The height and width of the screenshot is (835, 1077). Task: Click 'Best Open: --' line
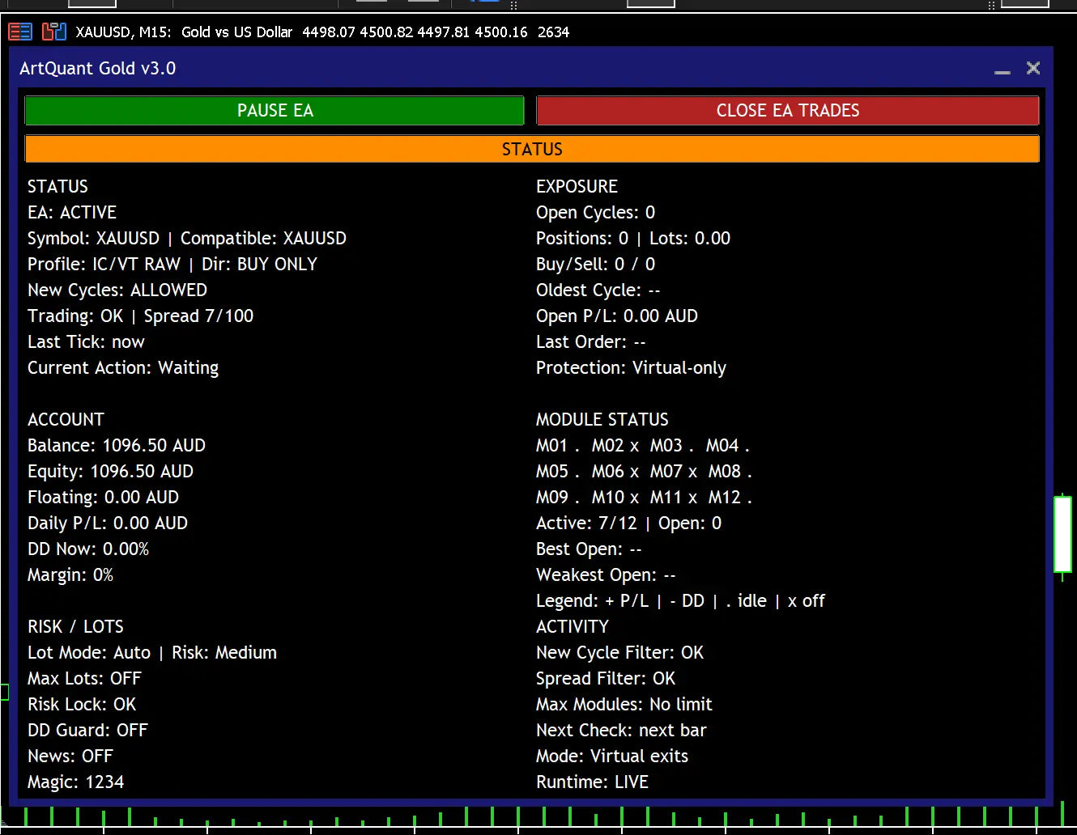(x=589, y=549)
